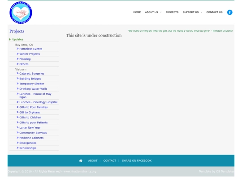
Task: Click the chevron icon beside Cataract Surgeries
Action: [x=17, y=73]
